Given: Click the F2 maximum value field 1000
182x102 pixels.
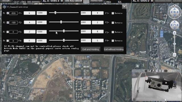Looking at the screenshot, I should (86, 22).
